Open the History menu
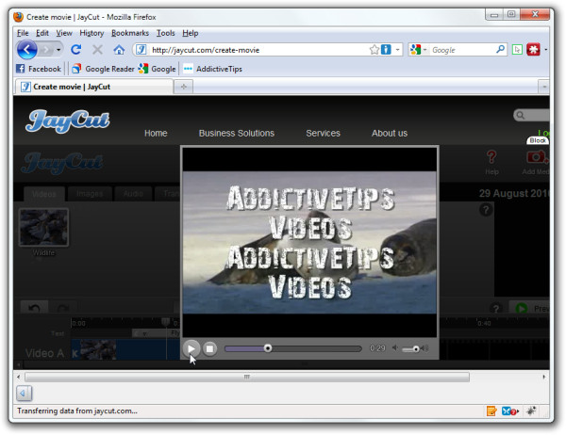 [x=92, y=33]
